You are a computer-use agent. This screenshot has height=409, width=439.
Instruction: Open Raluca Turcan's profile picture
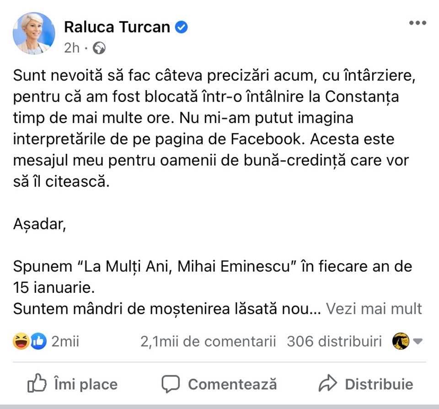pos(34,33)
